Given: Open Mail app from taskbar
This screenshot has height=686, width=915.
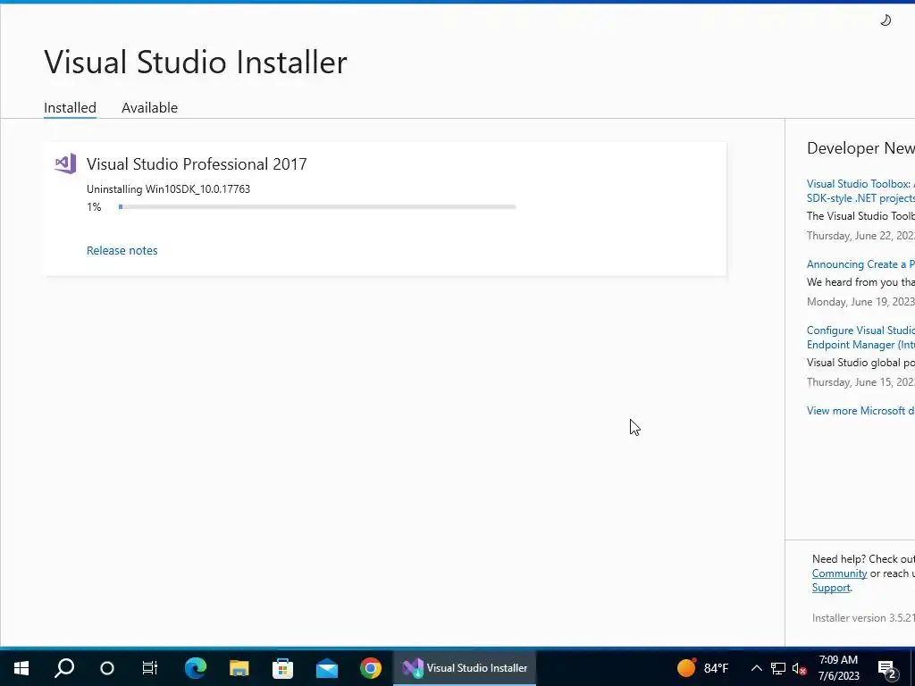Looking at the screenshot, I should 327,668.
